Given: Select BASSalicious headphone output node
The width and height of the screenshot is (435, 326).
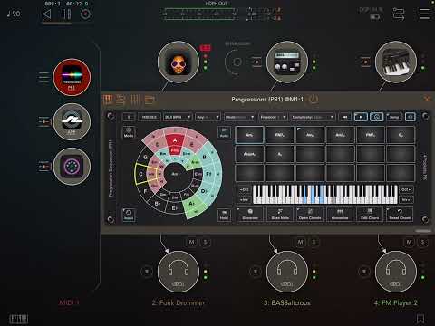Looking at the screenshot, I should point(287,272).
